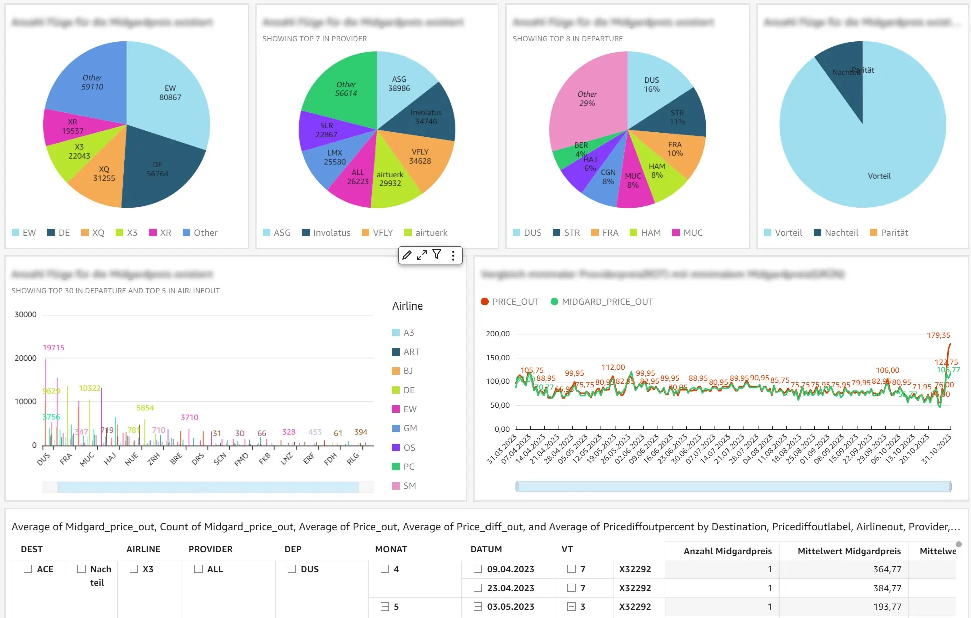Select MUC in departure pie legend
The width and height of the screenshot is (971, 618).
688,233
